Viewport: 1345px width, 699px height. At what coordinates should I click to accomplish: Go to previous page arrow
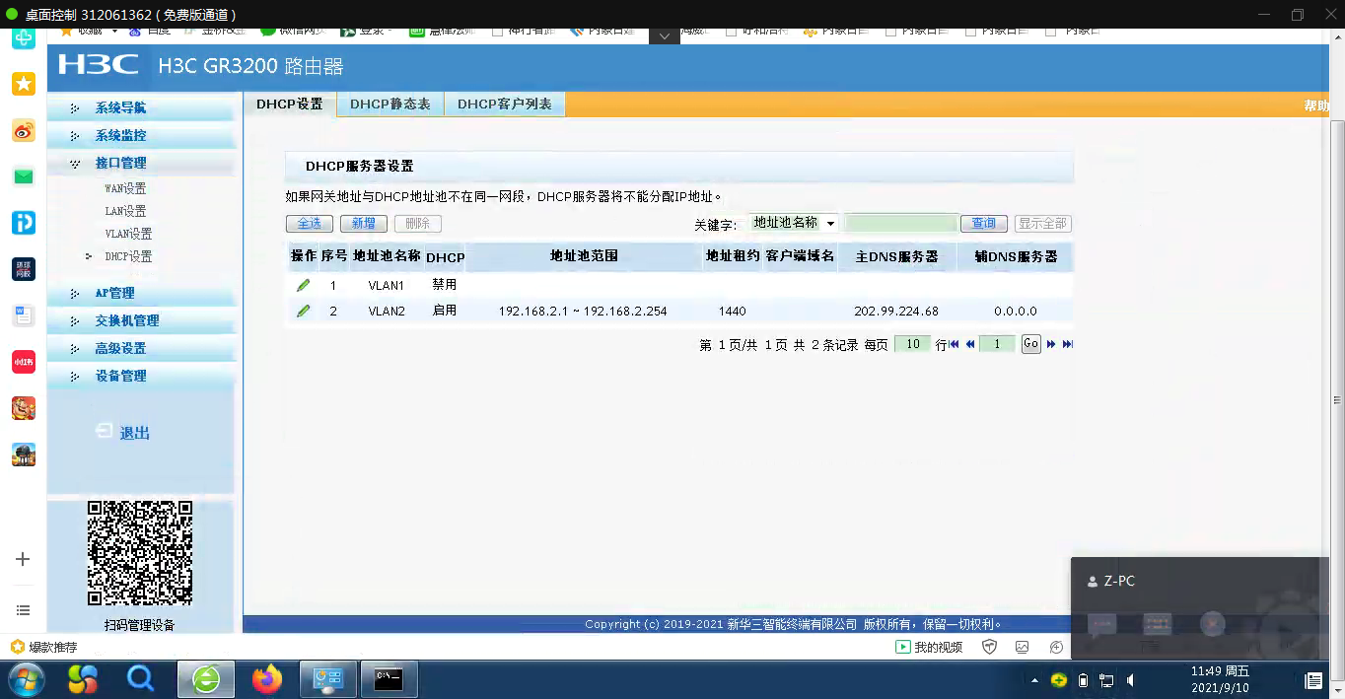970,344
